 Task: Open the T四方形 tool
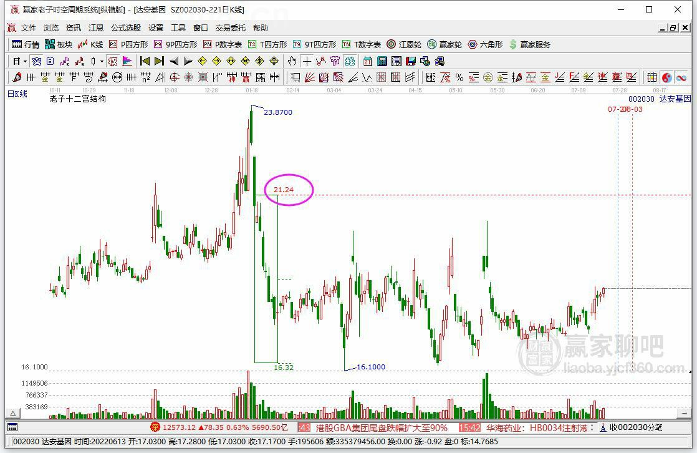[x=267, y=44]
